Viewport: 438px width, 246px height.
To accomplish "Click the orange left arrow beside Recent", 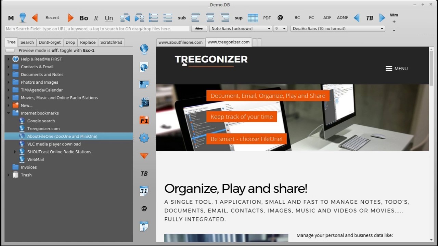I will tap(35, 17).
